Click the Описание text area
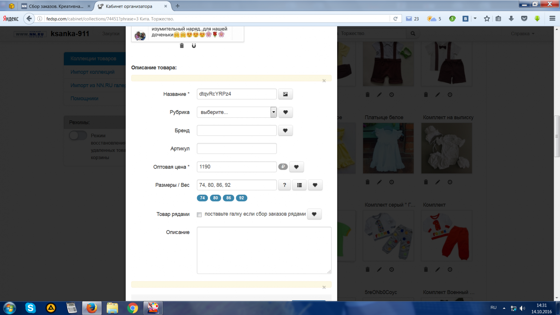Viewport: 560px width, 315px height. (264, 250)
